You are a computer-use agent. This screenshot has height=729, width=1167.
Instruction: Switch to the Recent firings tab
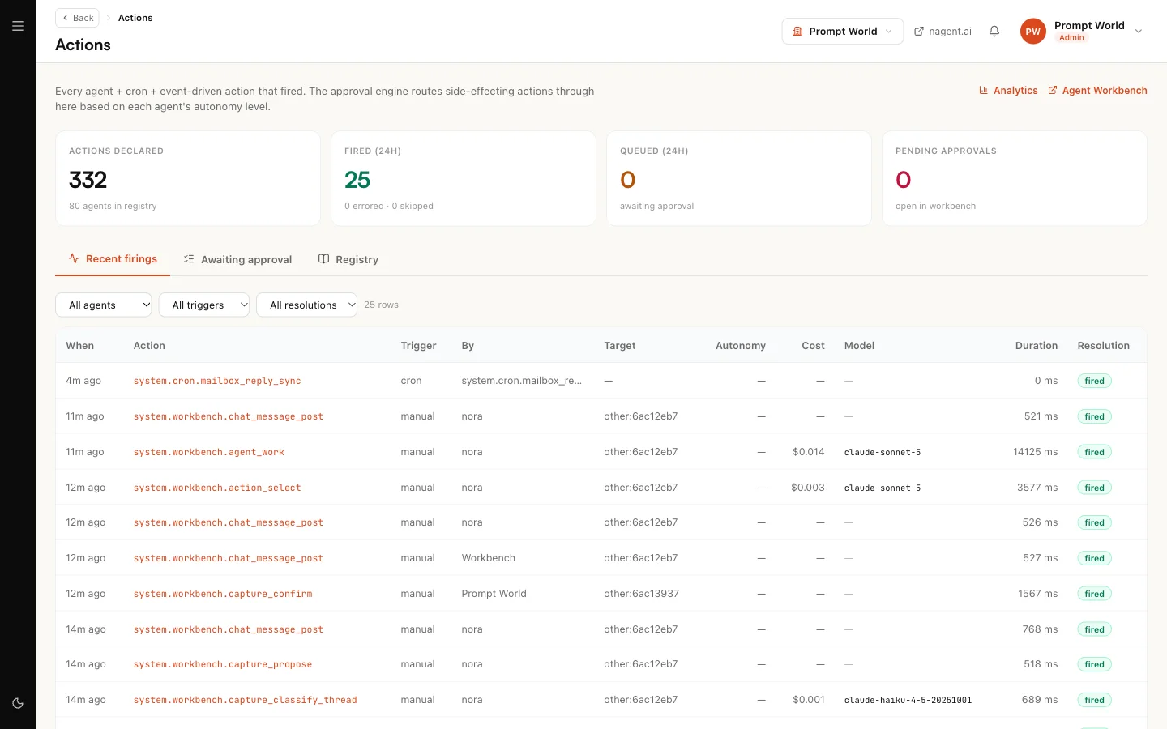(x=113, y=259)
